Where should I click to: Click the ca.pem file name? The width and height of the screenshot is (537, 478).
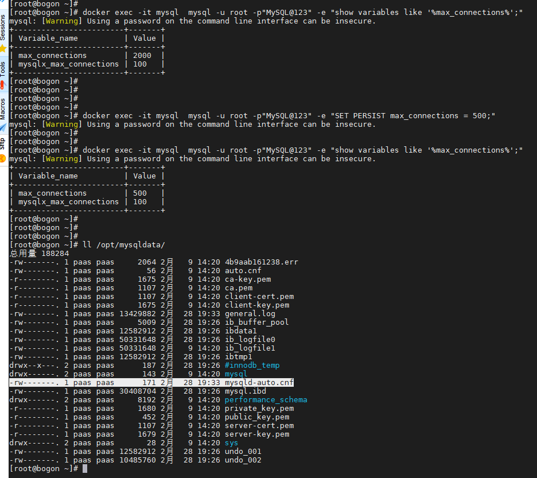click(x=238, y=288)
